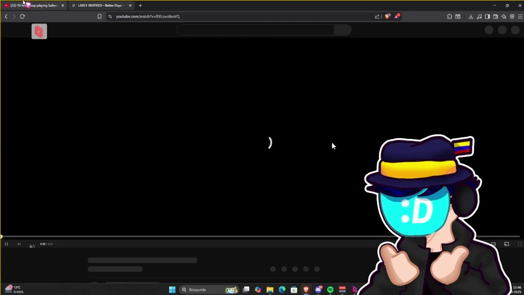Click the YouTube search box placeholder
The image size is (524, 295).
[255, 30]
